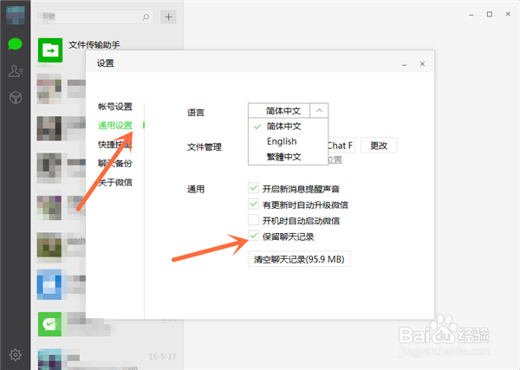Image resolution: width=520 pixels, height=370 pixels.
Task: Toggle 保留聊天记录 checkbox
Action: (x=253, y=236)
